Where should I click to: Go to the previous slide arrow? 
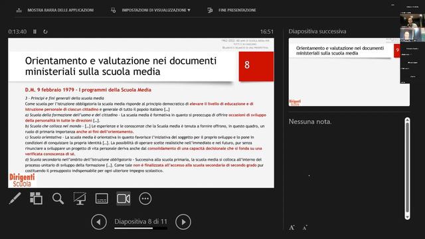[x=99, y=222]
